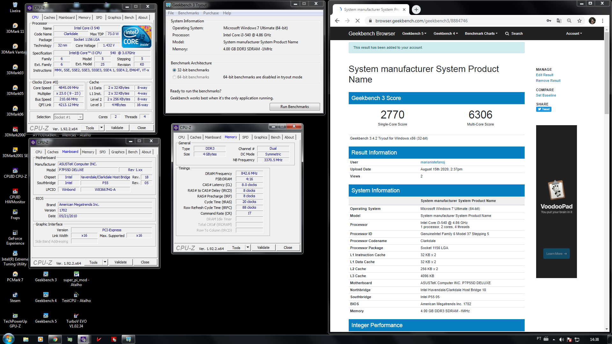Open the Chrome taskbar button

(x=55, y=339)
